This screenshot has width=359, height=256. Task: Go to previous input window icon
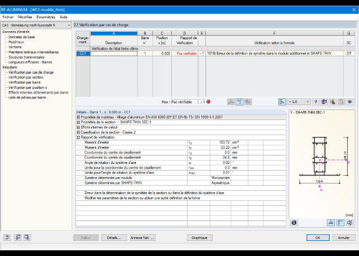[17, 238]
